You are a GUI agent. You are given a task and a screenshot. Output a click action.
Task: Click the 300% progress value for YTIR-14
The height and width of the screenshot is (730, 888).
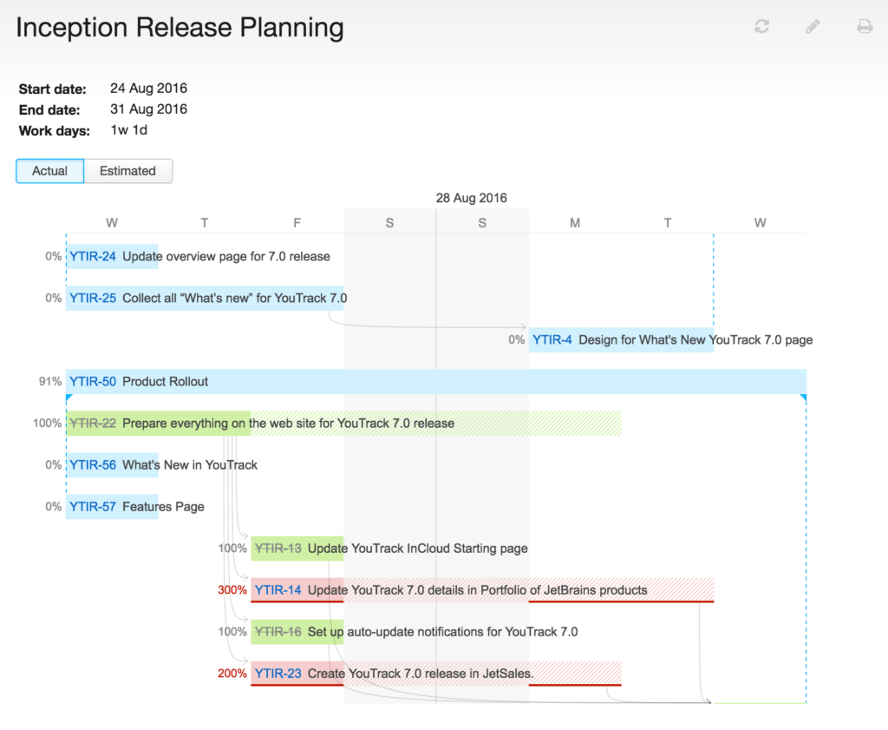(x=232, y=590)
